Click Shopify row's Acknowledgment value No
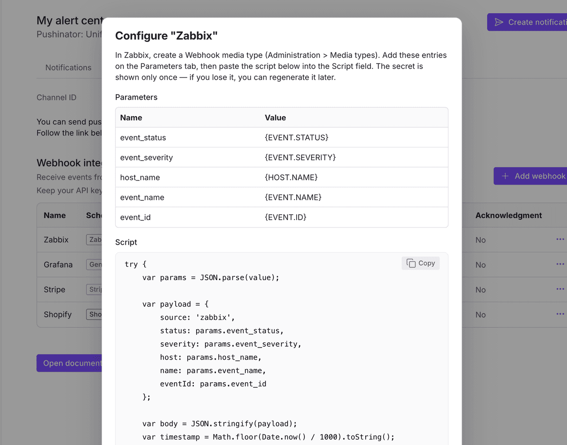The image size is (567, 445). 481,315
